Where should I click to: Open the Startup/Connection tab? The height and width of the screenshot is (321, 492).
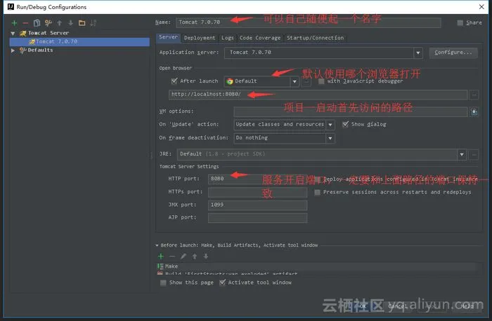[315, 38]
